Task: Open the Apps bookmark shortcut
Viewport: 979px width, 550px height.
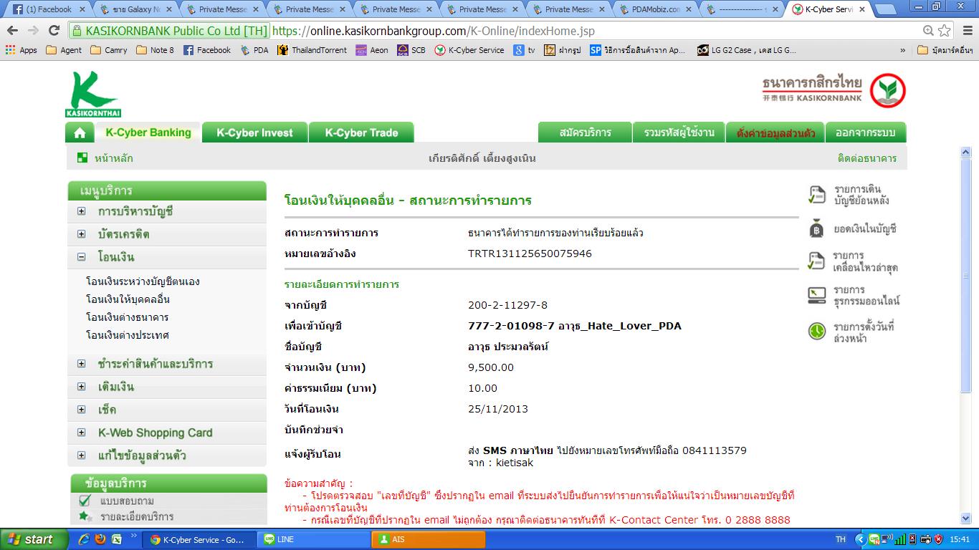Action: (x=22, y=50)
